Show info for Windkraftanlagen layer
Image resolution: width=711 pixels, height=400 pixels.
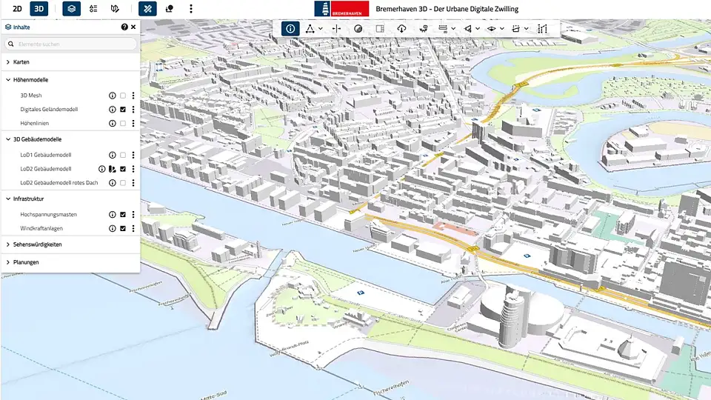point(112,229)
